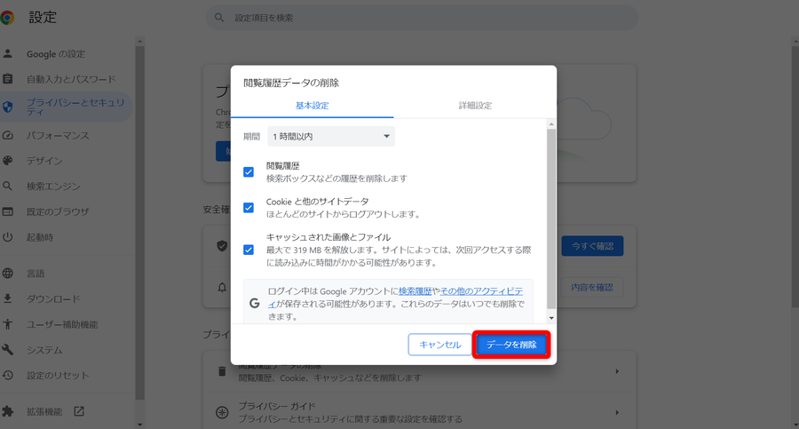Viewport: 799px width, 429px height.
Task: Open the 検索履歴 link
Action: (x=415, y=290)
